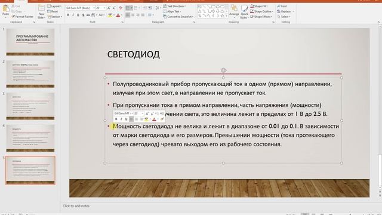Open the Change Case menu

(x=101, y=15)
